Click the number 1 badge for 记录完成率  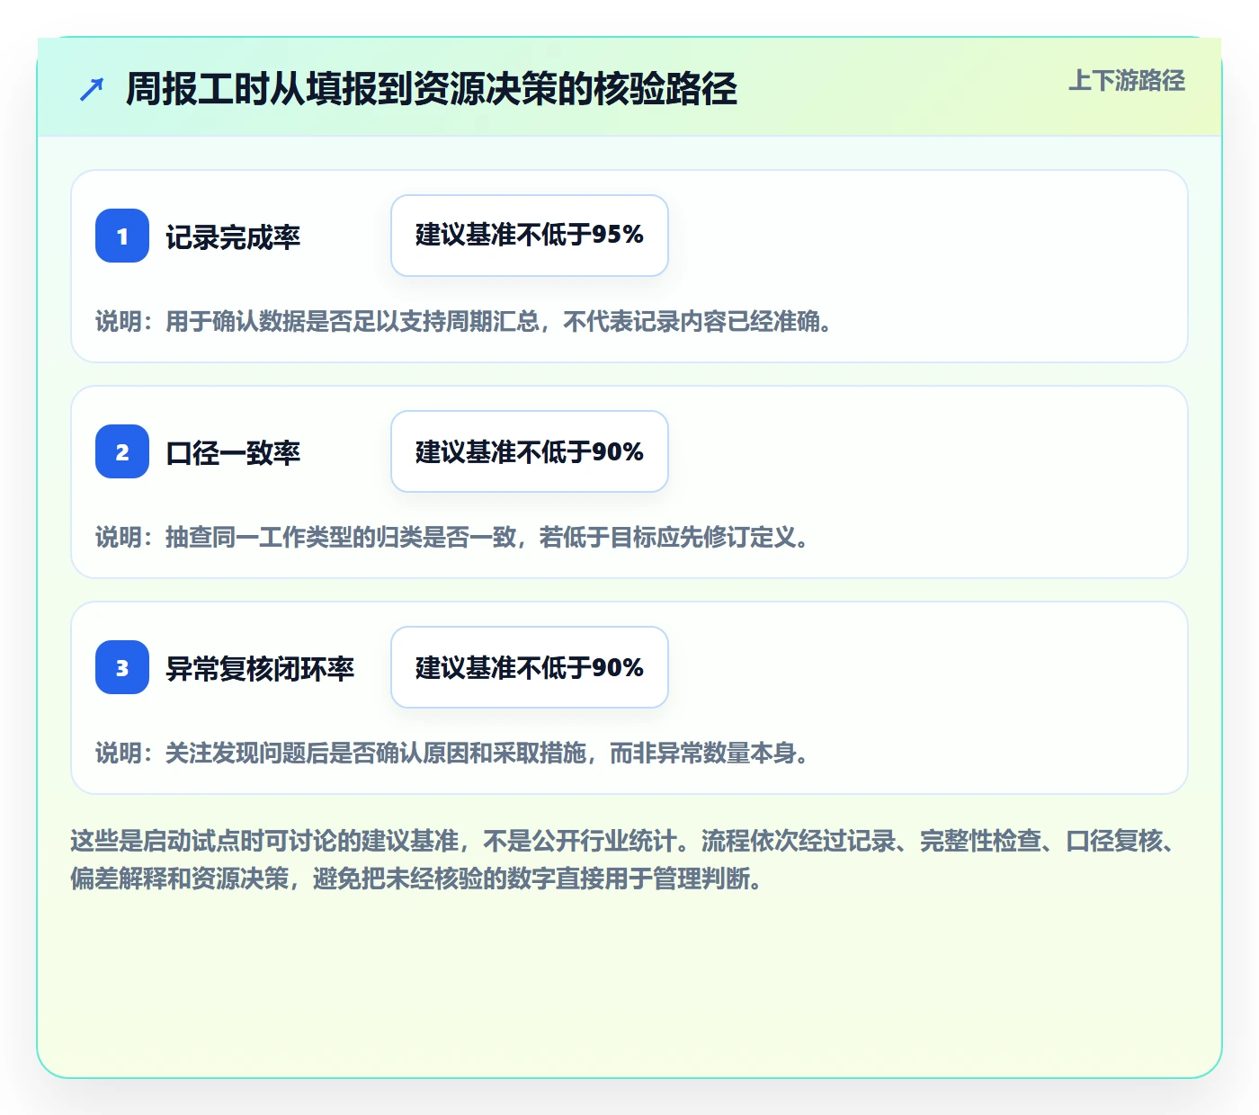coord(122,236)
